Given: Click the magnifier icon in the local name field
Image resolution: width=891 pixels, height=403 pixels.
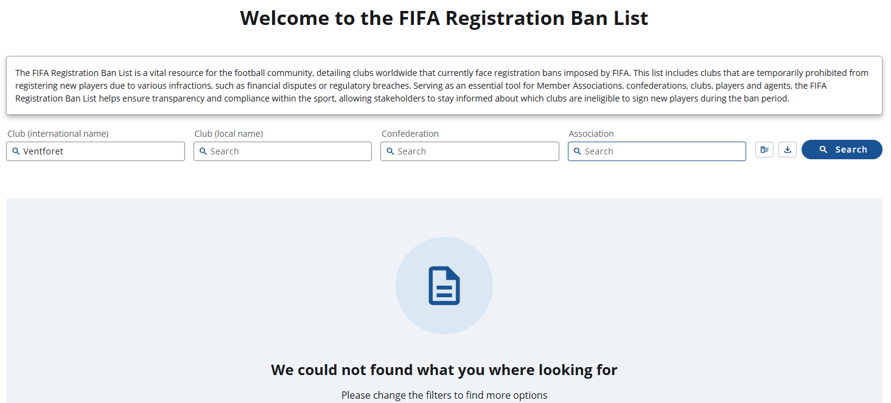Looking at the screenshot, I should pyautogui.click(x=203, y=151).
